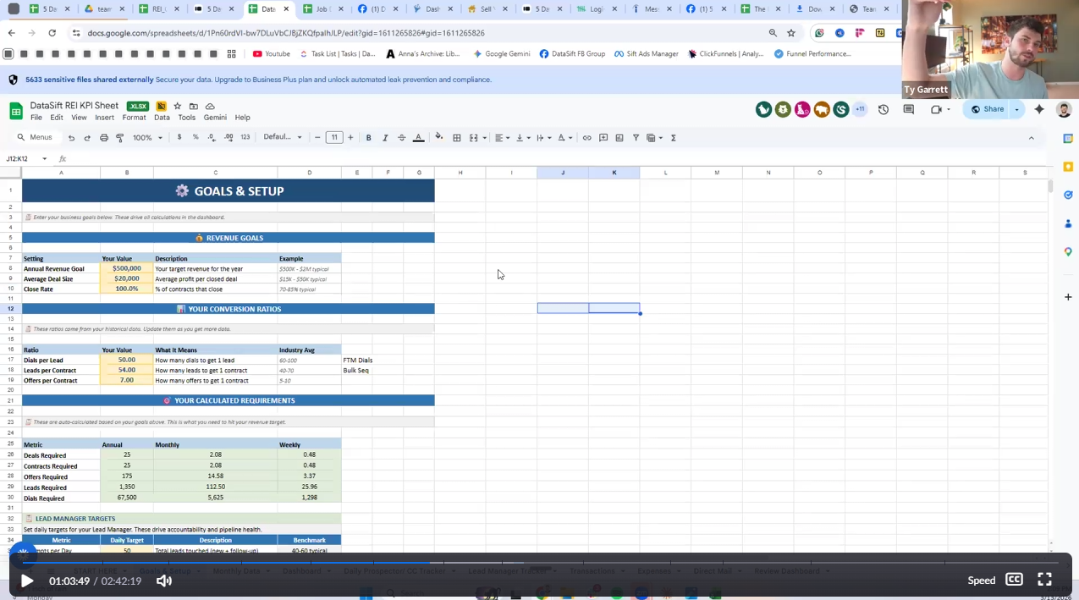
Task: Toggle bold formatting
Action: 368,138
